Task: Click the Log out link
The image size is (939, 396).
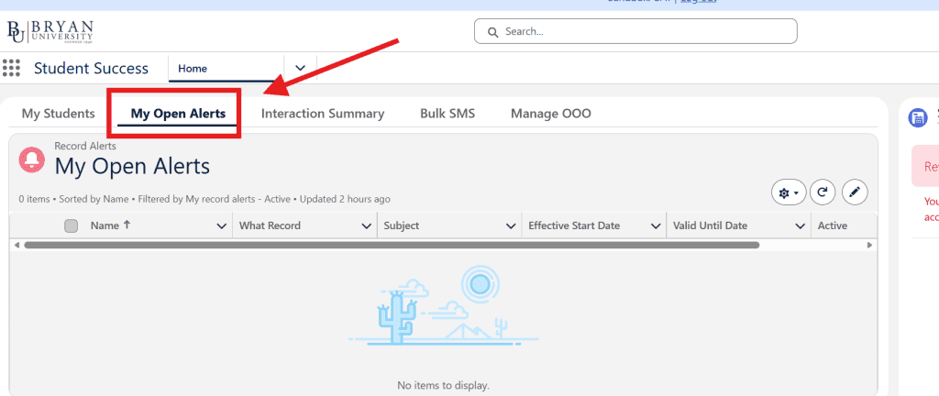Action: pyautogui.click(x=698, y=2)
